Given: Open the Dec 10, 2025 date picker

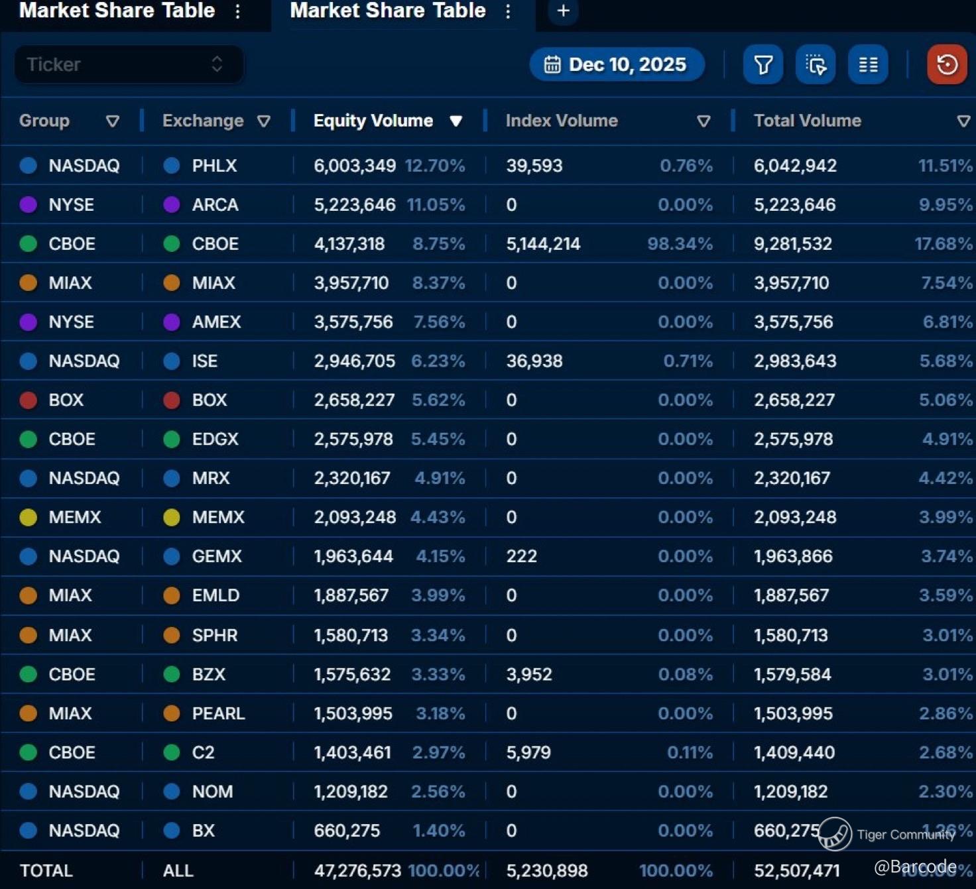Looking at the screenshot, I should click(x=617, y=64).
